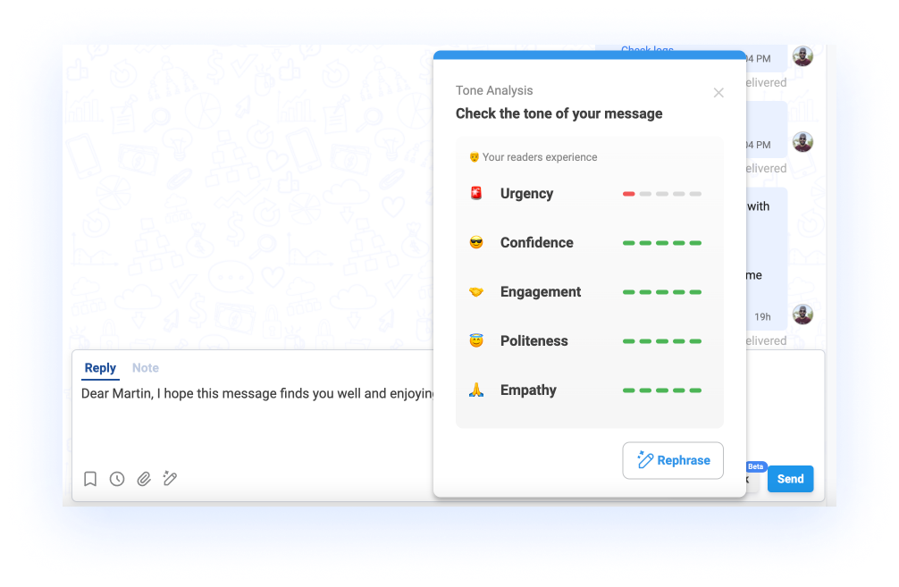Select the Reply tab
The height and width of the screenshot is (587, 899).
click(100, 368)
